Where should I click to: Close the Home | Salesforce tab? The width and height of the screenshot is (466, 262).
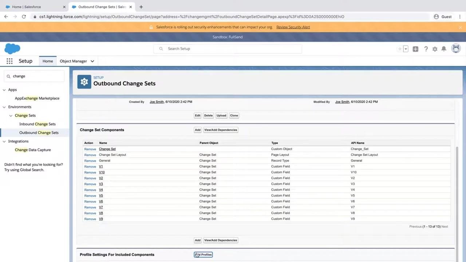[x=64, y=7]
